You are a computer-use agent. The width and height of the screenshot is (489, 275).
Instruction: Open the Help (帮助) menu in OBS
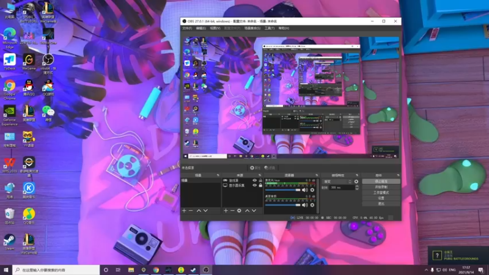click(284, 28)
